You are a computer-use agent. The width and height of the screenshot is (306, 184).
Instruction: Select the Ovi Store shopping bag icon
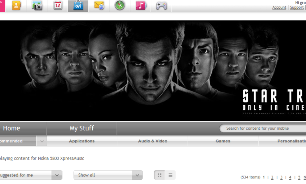coord(78,6)
